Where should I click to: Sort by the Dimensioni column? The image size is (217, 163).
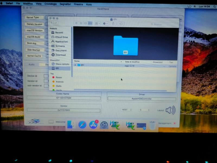point(158,62)
